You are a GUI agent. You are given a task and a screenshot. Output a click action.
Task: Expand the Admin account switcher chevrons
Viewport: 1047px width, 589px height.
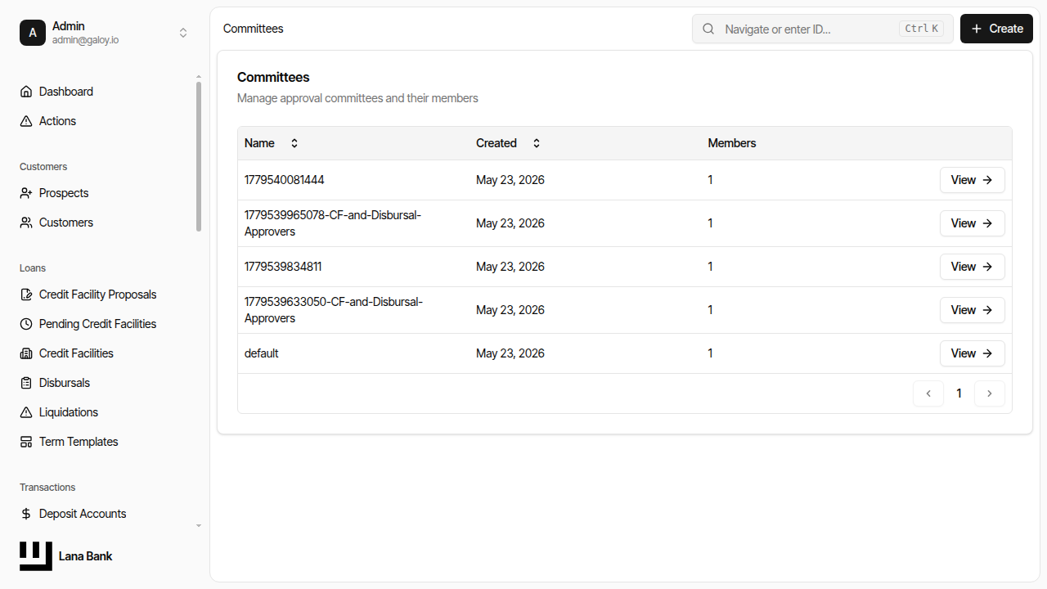click(x=183, y=33)
